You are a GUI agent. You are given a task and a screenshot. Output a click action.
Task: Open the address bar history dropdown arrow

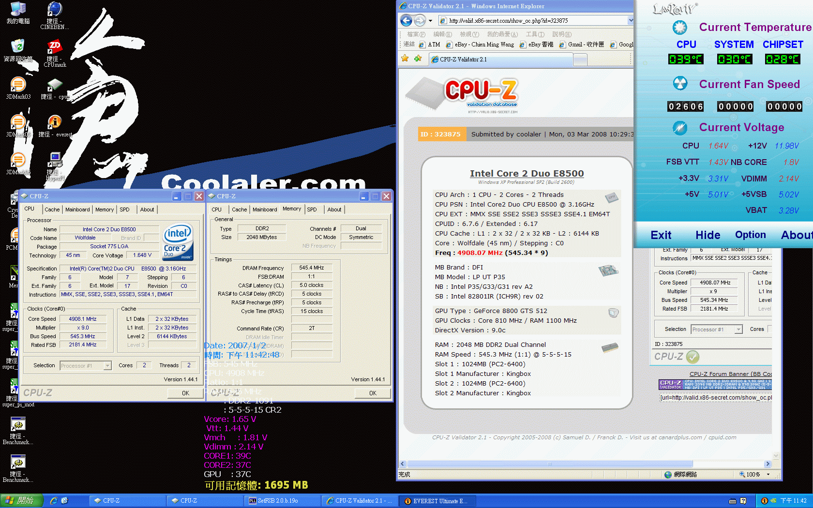pos(631,20)
